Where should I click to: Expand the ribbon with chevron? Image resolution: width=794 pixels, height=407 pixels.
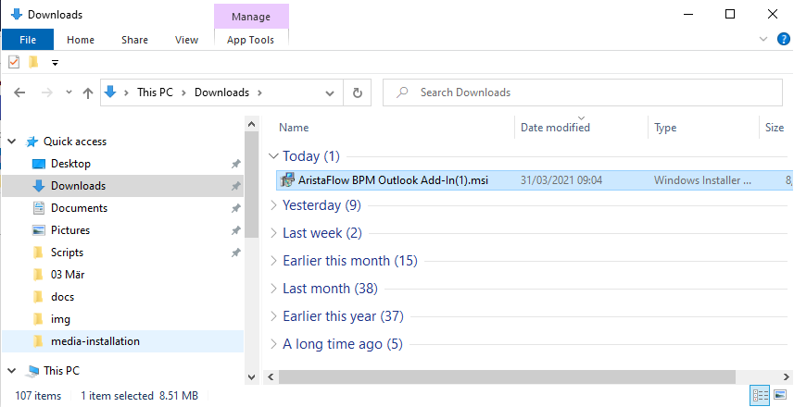[763, 39]
